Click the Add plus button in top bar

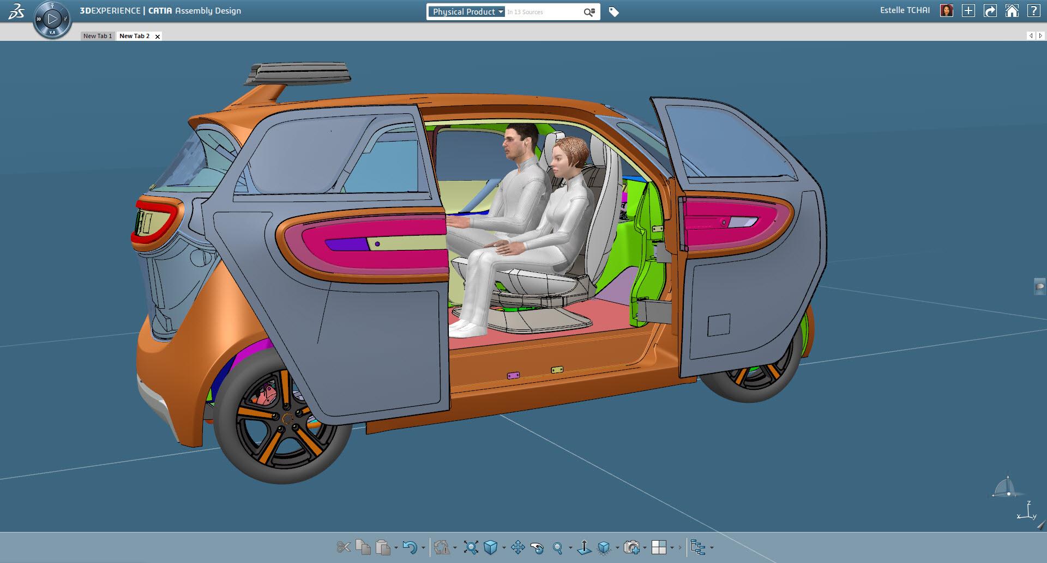(x=968, y=11)
